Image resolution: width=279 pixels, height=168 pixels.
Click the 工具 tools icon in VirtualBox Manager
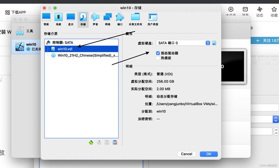(x=20, y=31)
